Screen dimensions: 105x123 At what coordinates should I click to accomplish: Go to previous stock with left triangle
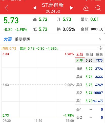pos(35,8)
